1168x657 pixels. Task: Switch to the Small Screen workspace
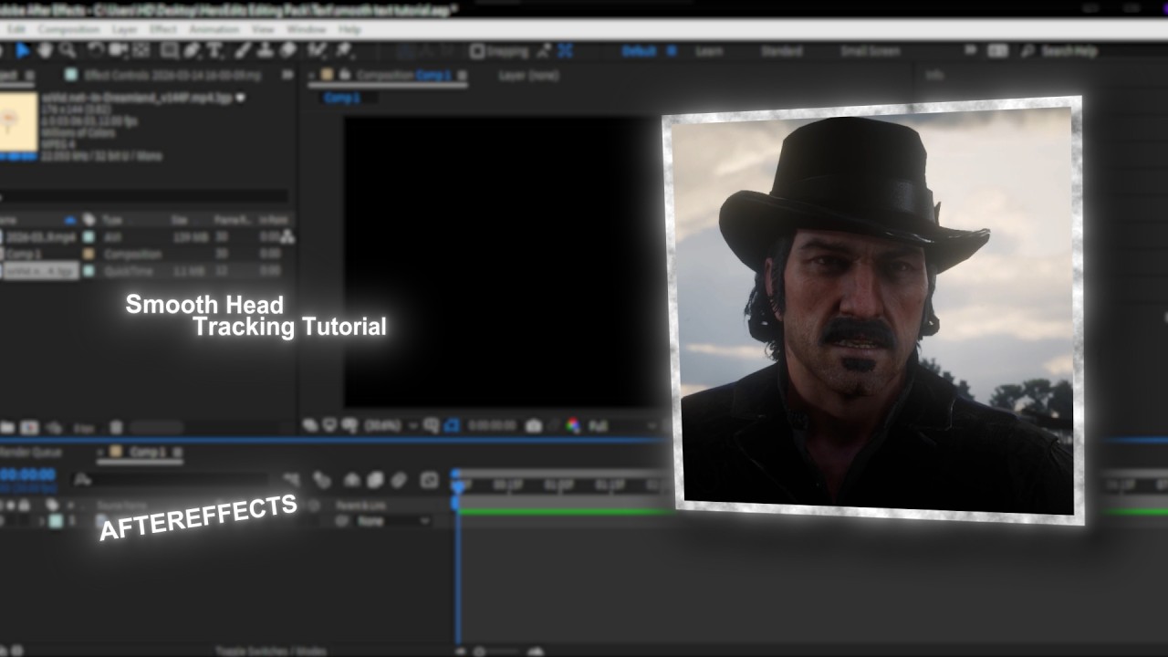coord(871,51)
